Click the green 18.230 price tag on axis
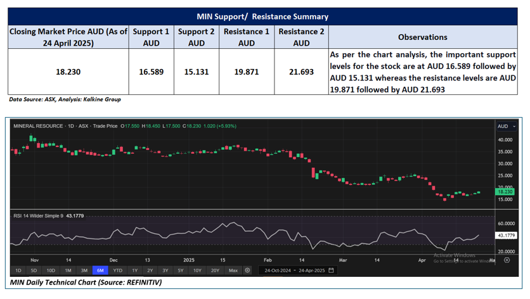Viewport: 530px width, 299px height. point(505,191)
